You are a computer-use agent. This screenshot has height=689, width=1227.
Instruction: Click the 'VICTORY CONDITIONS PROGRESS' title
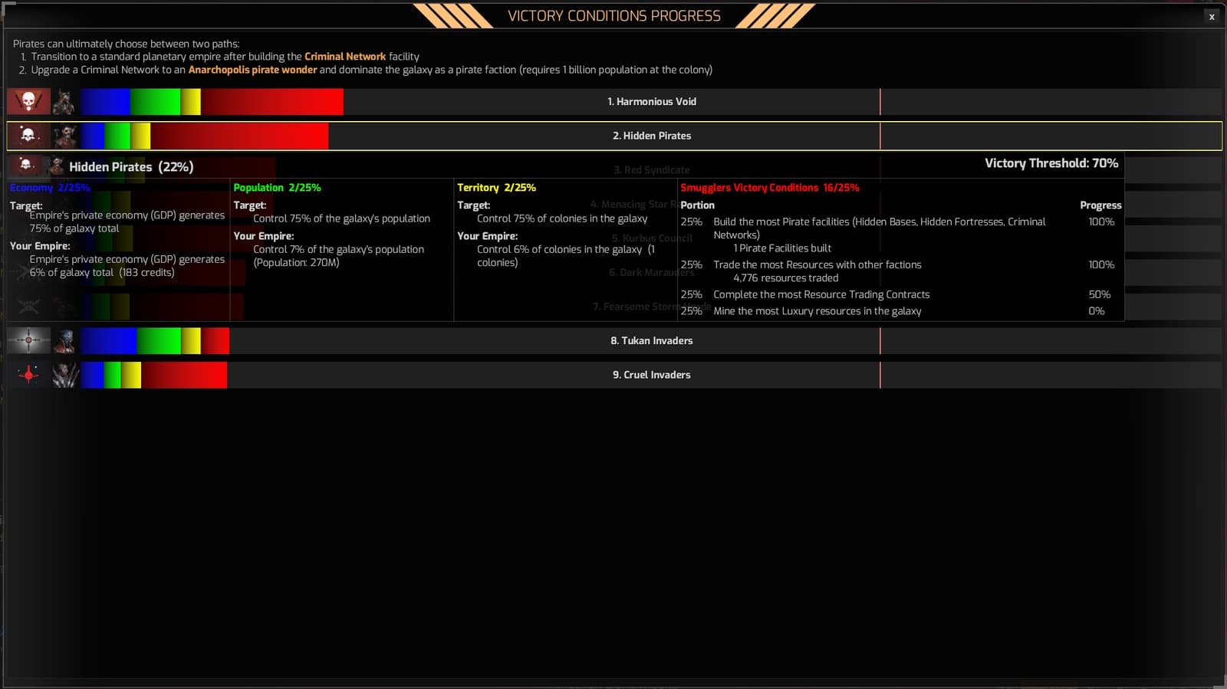click(x=614, y=16)
